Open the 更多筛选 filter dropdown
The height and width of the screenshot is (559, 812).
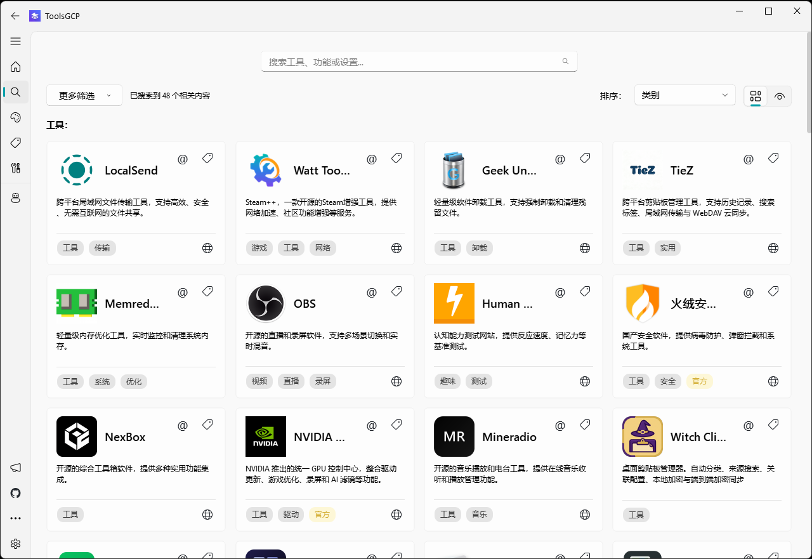84,96
